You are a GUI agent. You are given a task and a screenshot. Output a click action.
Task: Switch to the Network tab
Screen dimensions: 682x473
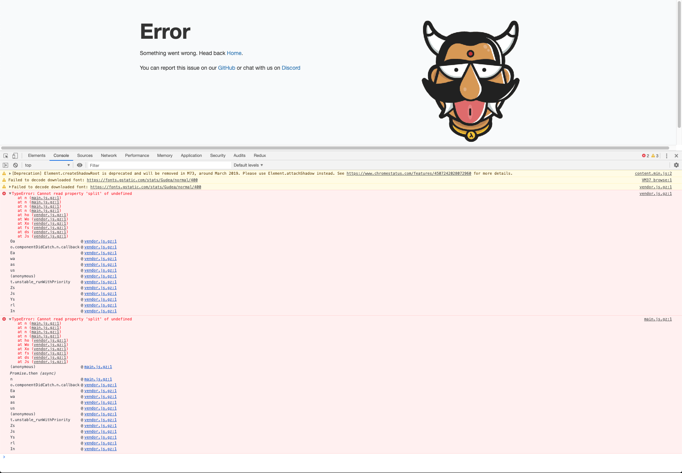[x=109, y=155]
